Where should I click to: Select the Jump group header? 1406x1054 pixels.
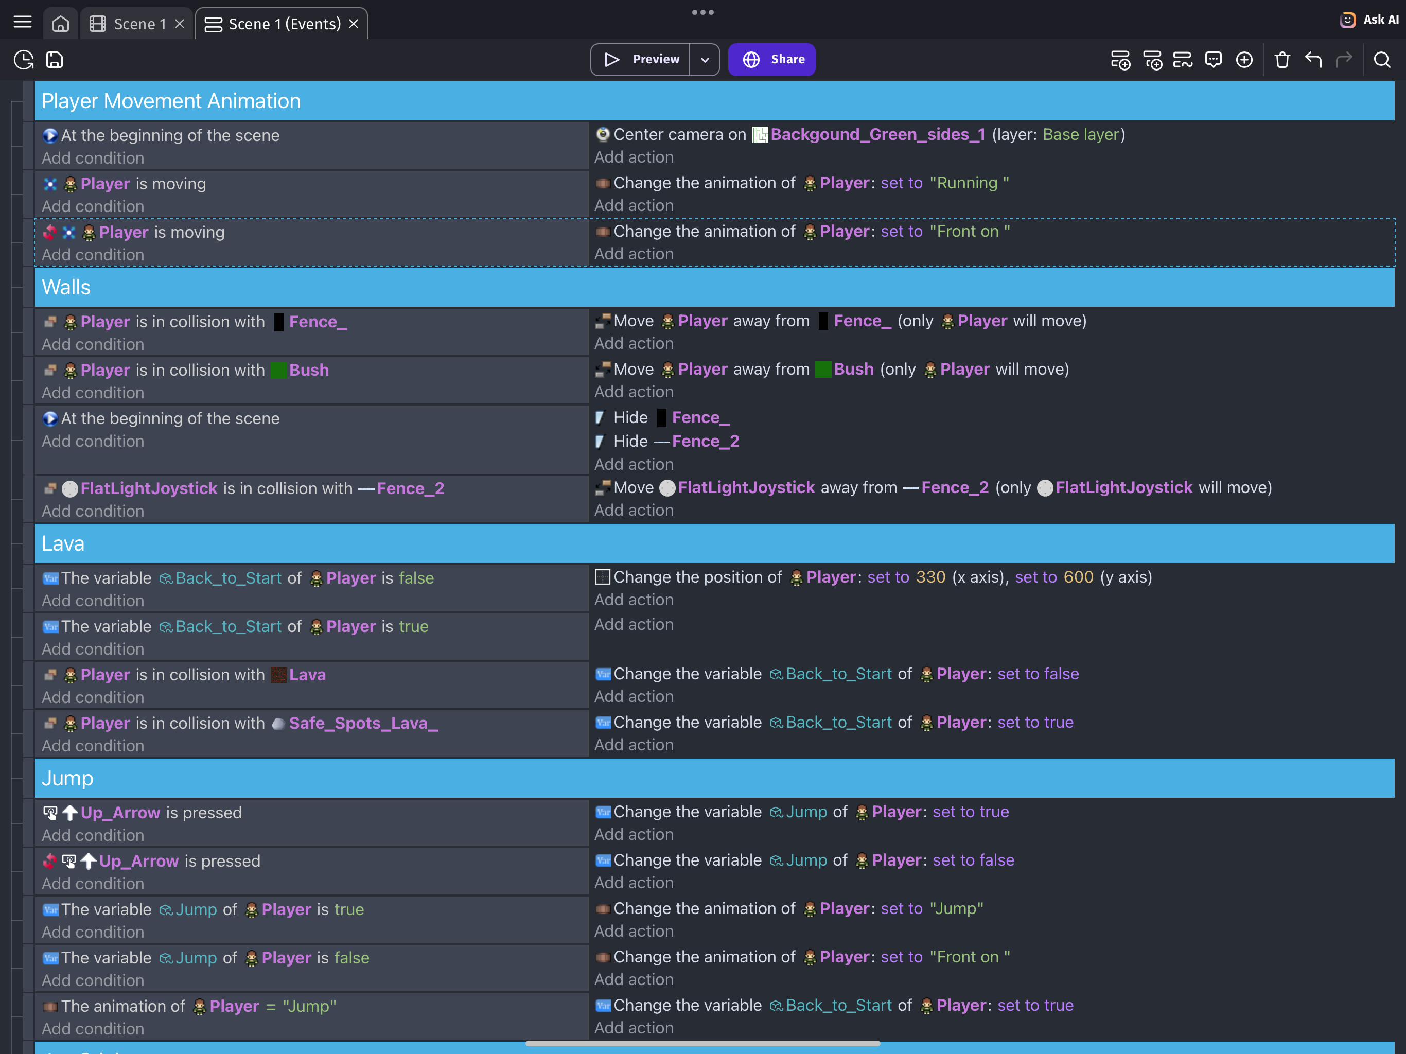click(714, 778)
